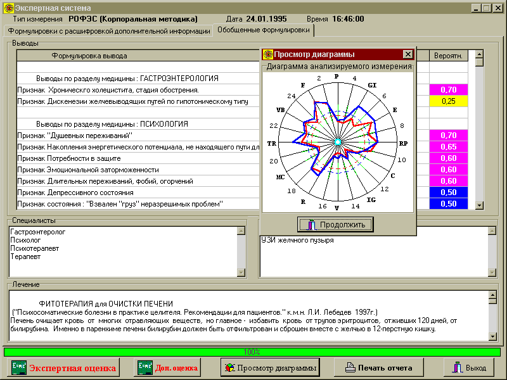Select the Обобщенные формулировки tab
The height and width of the screenshot is (380, 507).
[x=264, y=30]
